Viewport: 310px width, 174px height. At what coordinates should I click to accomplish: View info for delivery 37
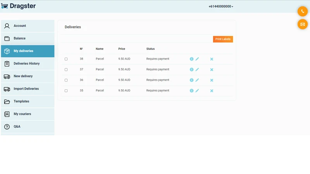(x=191, y=70)
